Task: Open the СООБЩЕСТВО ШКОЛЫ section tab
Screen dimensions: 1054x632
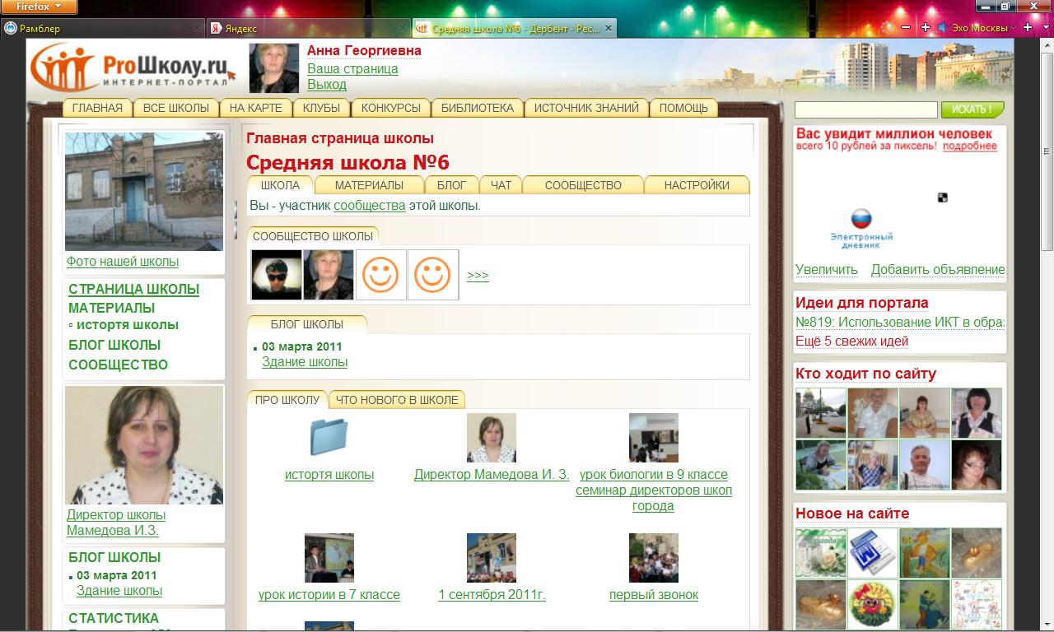Action: click(313, 236)
